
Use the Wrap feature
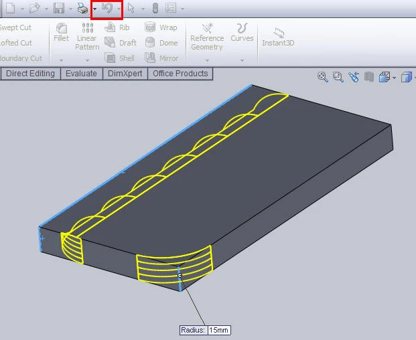[161, 27]
